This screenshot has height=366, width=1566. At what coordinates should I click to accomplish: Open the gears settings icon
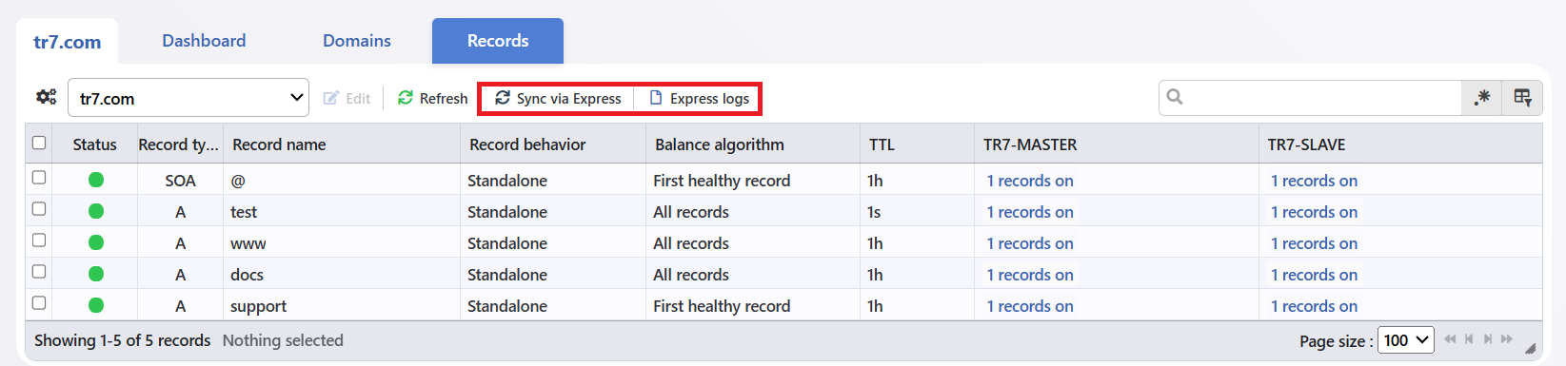pyautogui.click(x=46, y=97)
